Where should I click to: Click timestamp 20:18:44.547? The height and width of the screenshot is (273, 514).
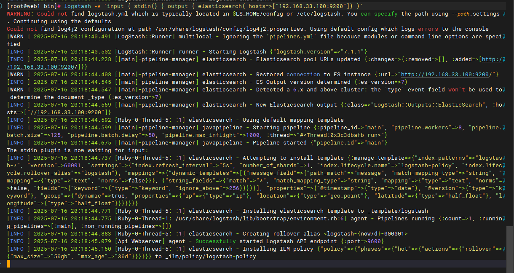(91, 90)
